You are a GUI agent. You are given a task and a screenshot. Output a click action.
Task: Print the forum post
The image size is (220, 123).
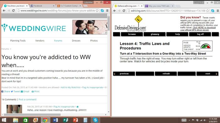[35, 92]
